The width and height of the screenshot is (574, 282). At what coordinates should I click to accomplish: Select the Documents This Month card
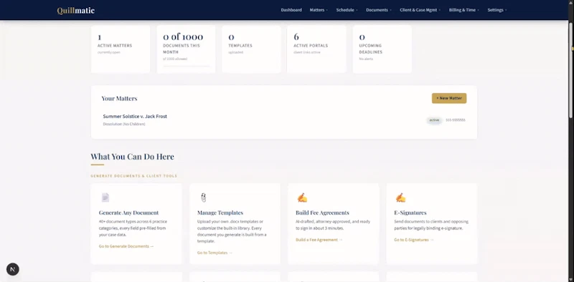pos(186,49)
